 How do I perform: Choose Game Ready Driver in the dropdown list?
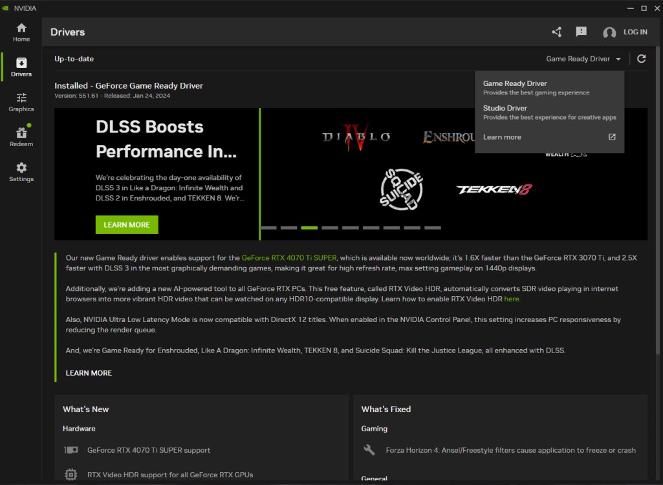(516, 83)
